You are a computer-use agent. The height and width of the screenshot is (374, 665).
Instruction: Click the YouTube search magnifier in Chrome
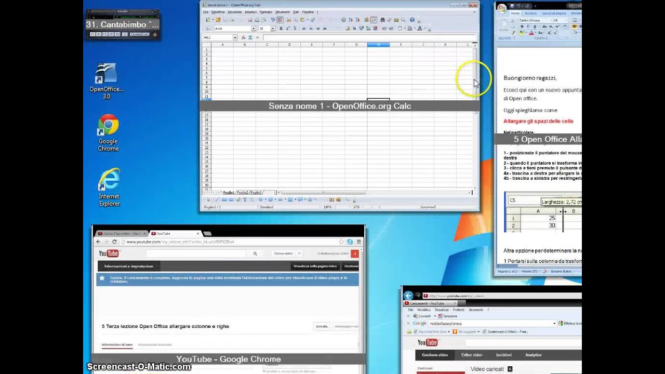(x=255, y=253)
